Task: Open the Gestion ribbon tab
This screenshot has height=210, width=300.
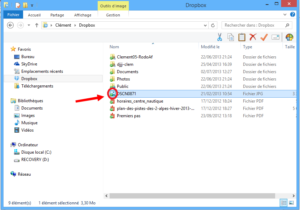Action: pos(113,15)
